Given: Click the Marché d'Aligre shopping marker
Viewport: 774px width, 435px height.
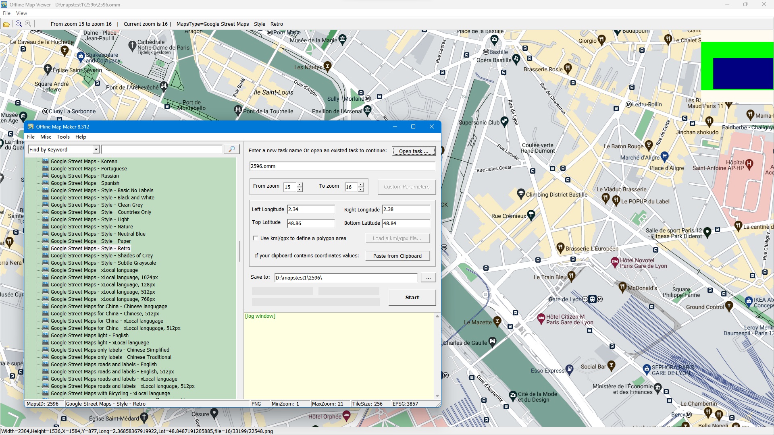Looking at the screenshot, I should [664, 156].
